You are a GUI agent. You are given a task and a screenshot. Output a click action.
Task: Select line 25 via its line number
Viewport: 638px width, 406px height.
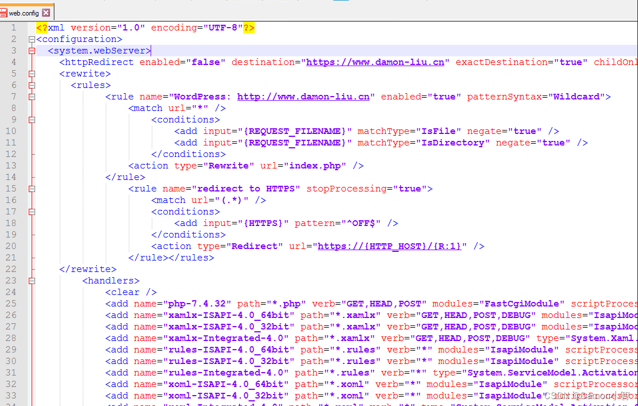11,304
